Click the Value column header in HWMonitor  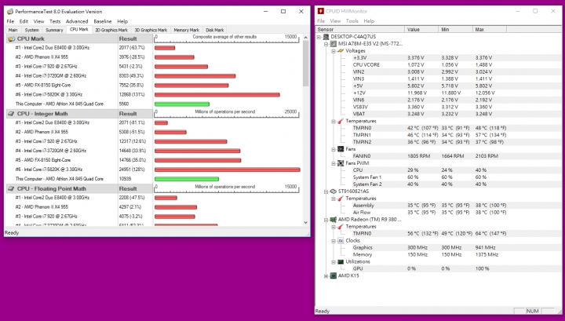click(x=421, y=30)
